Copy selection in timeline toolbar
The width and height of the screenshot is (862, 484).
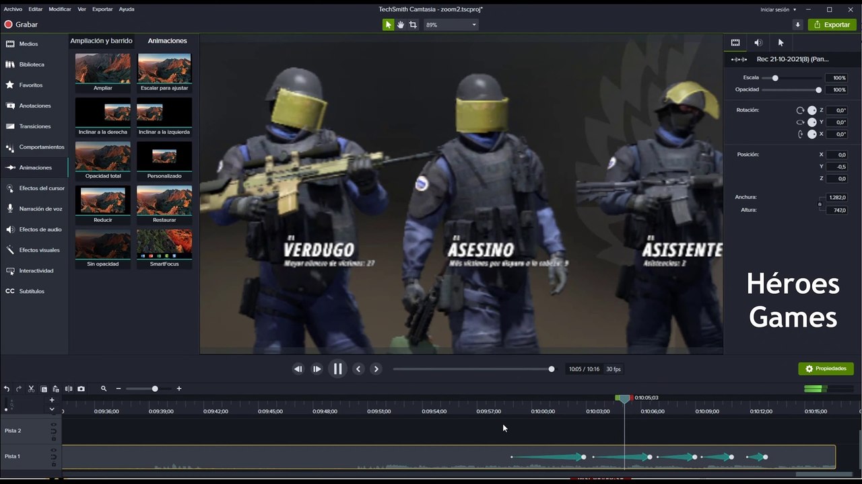click(44, 389)
